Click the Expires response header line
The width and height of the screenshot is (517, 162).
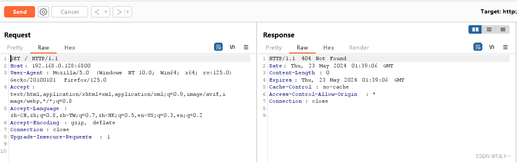(x=337, y=80)
